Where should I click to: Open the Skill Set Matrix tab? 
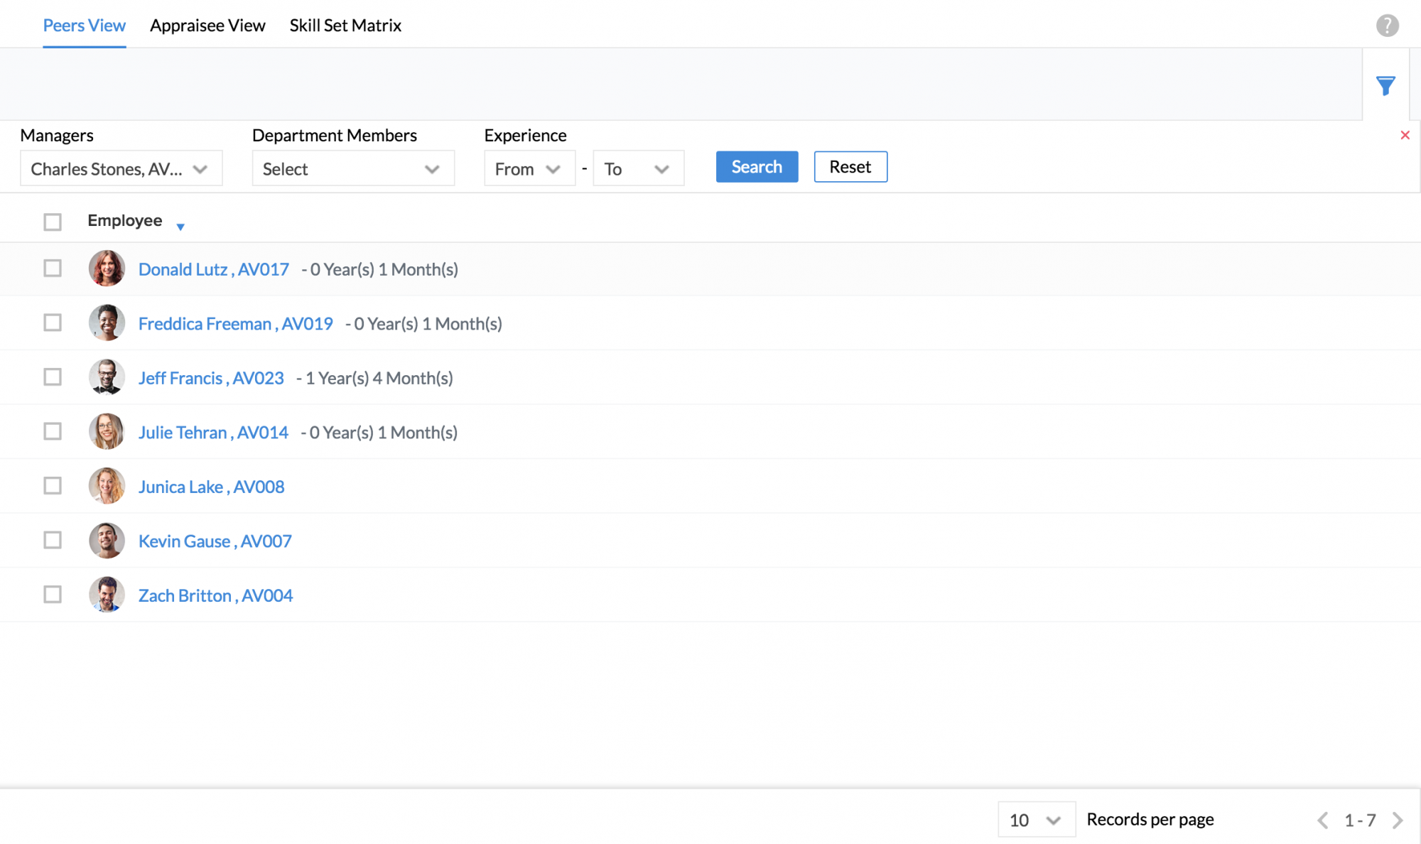click(x=345, y=26)
